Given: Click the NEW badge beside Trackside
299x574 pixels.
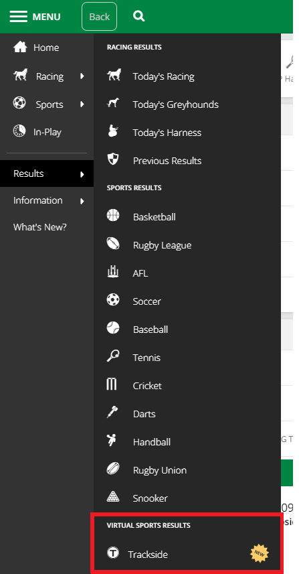Looking at the screenshot, I should [259, 553].
